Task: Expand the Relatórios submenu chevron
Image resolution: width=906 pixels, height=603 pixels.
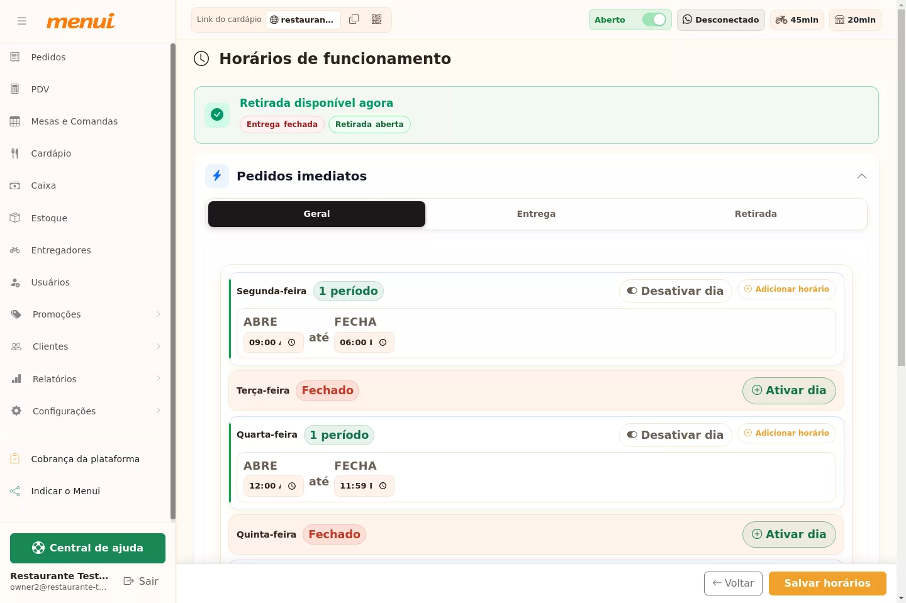Action: click(x=159, y=379)
